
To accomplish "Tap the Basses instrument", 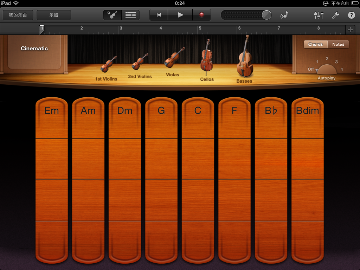I will click(x=245, y=58).
